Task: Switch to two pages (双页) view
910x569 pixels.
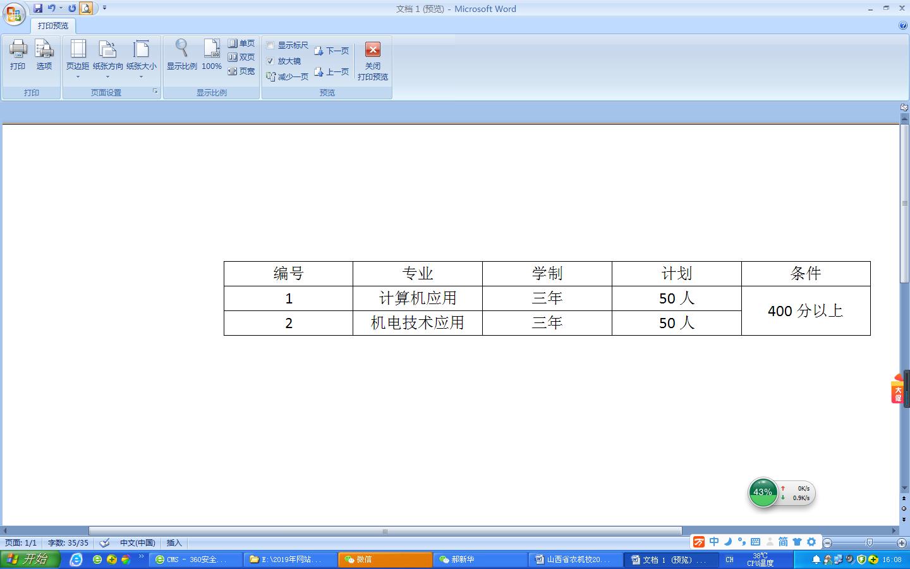Action: point(241,58)
